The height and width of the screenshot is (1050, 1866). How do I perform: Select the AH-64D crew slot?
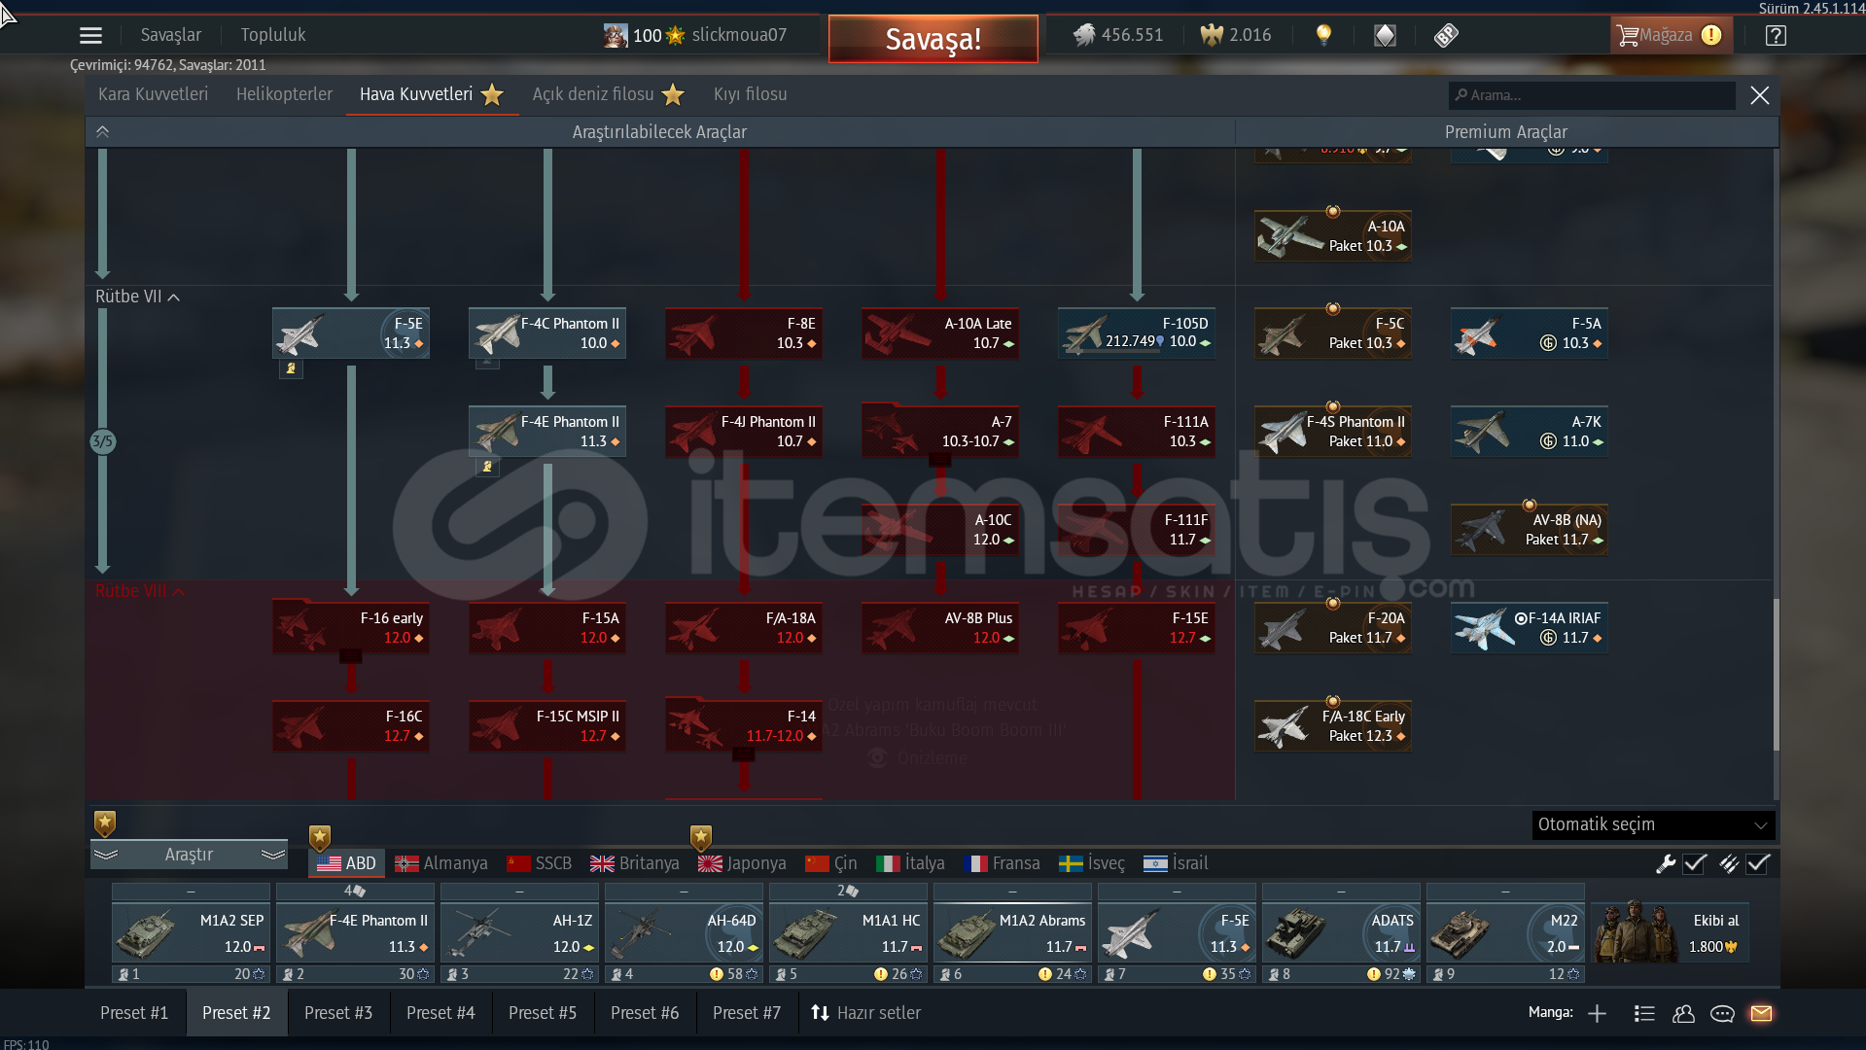pyautogui.click(x=684, y=933)
